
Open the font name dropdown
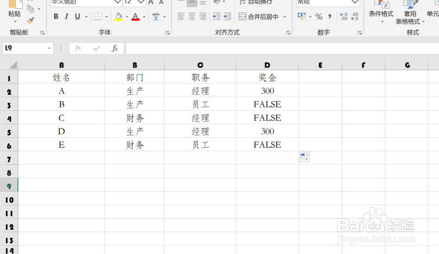coord(118,2)
